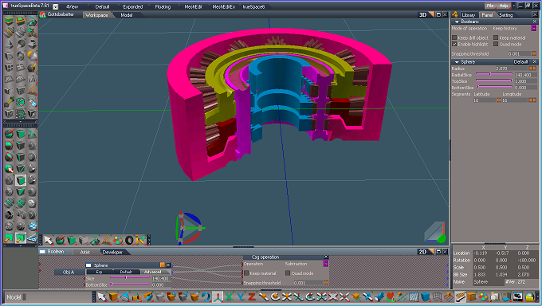Toggle Enable highlight checkbox

454,45
